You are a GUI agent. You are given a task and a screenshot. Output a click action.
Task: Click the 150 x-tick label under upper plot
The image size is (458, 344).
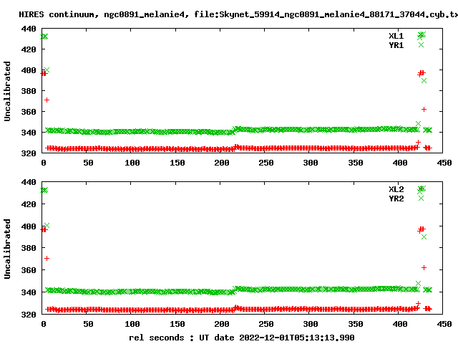(177, 163)
